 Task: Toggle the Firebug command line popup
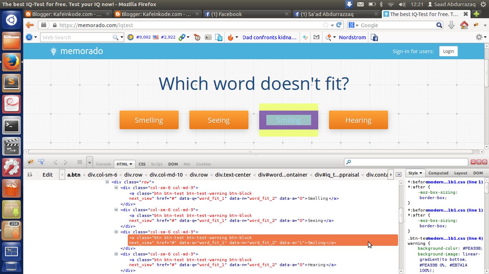[80, 162]
